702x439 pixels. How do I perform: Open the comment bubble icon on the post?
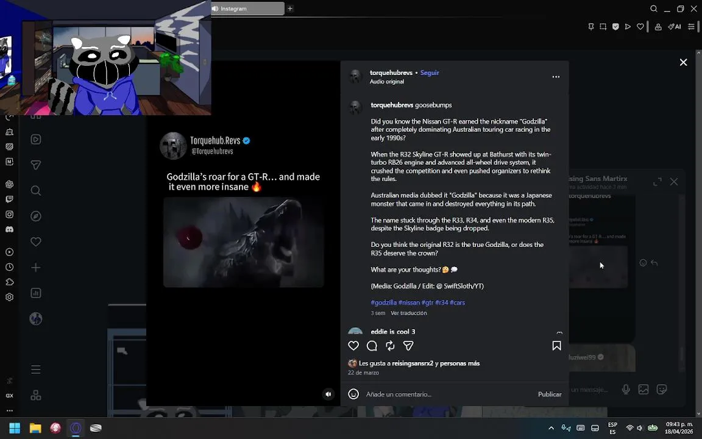coord(372,345)
